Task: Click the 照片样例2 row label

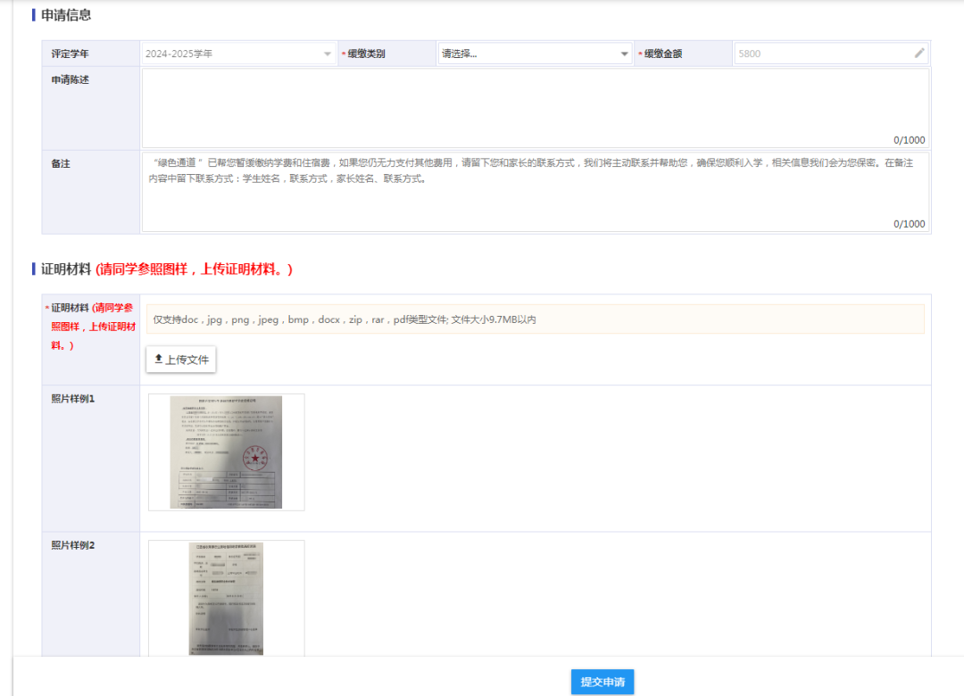Action: 73,545
